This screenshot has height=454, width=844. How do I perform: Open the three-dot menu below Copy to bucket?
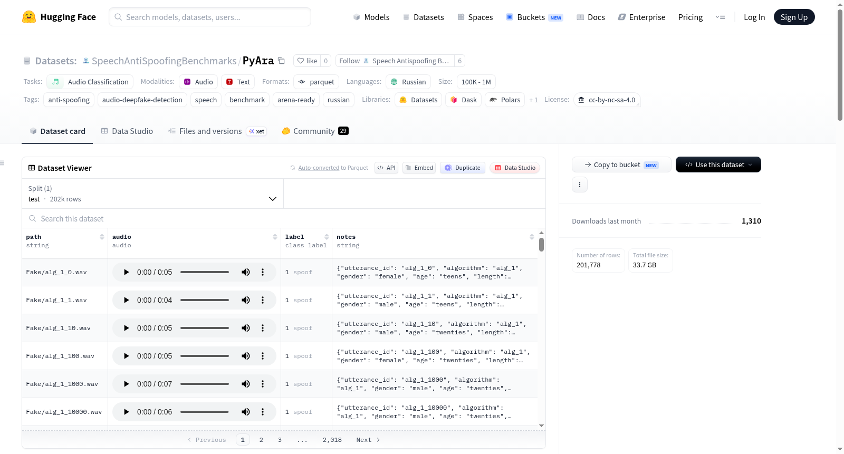(x=580, y=185)
